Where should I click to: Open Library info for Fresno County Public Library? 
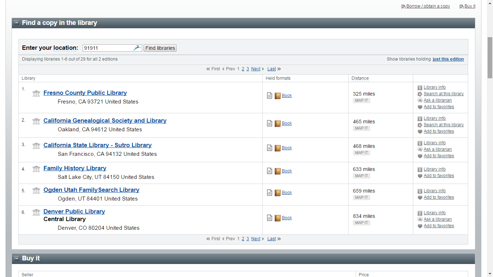coord(435,87)
